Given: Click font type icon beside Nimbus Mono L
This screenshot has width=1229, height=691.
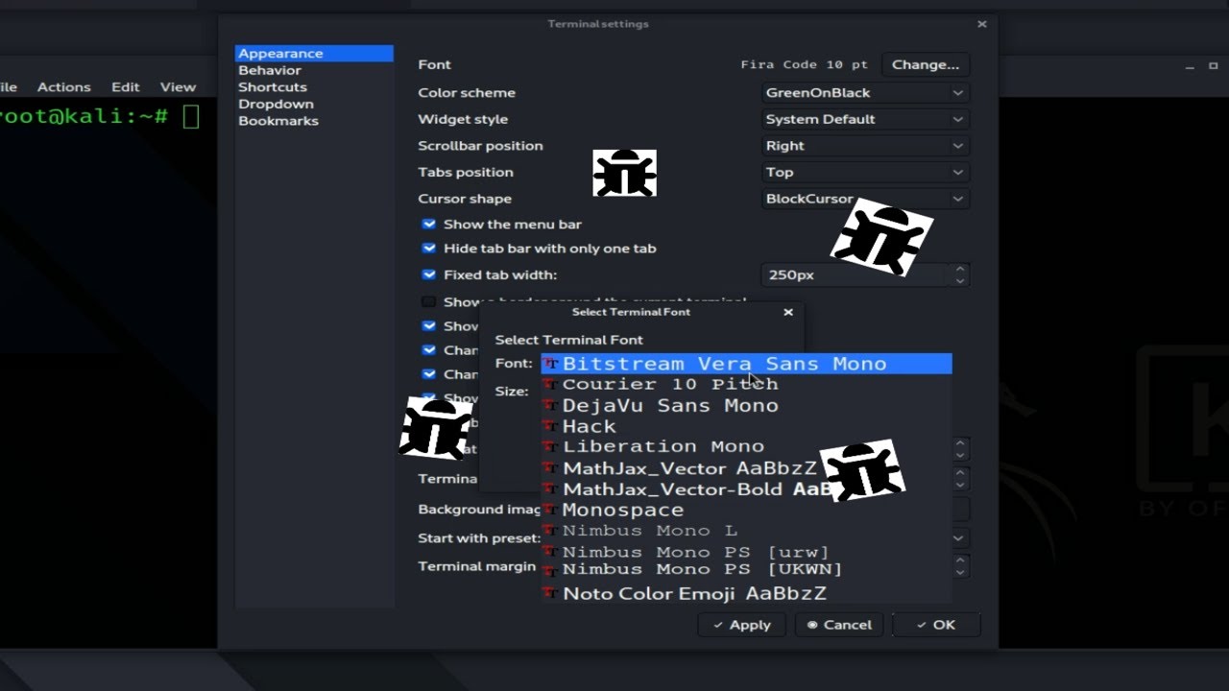Looking at the screenshot, I should pos(551,531).
